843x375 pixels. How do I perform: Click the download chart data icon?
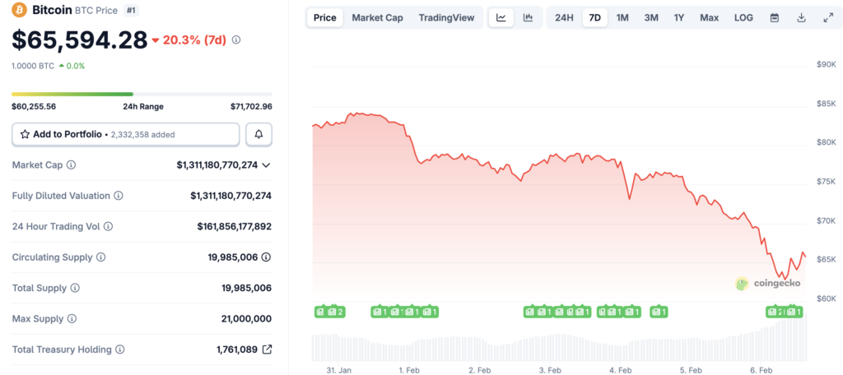pos(801,17)
